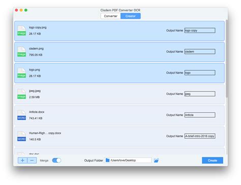This screenshot has width=241, height=185.
Task: Click the Create button
Action: click(x=213, y=160)
